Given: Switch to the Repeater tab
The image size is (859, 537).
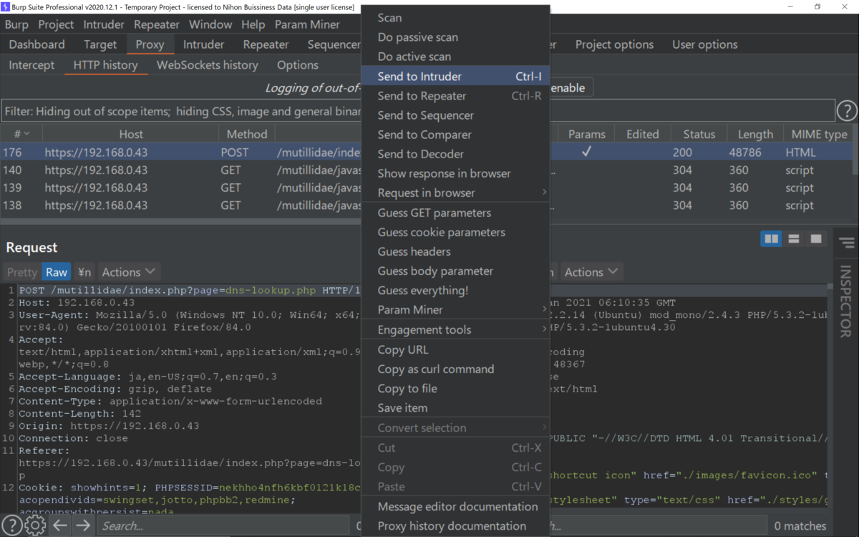Looking at the screenshot, I should tap(266, 44).
